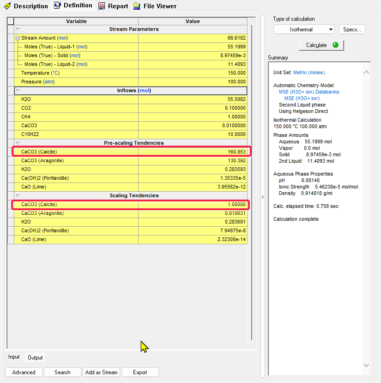Switch to the Definition tab
381x383 pixels.
[73, 6]
